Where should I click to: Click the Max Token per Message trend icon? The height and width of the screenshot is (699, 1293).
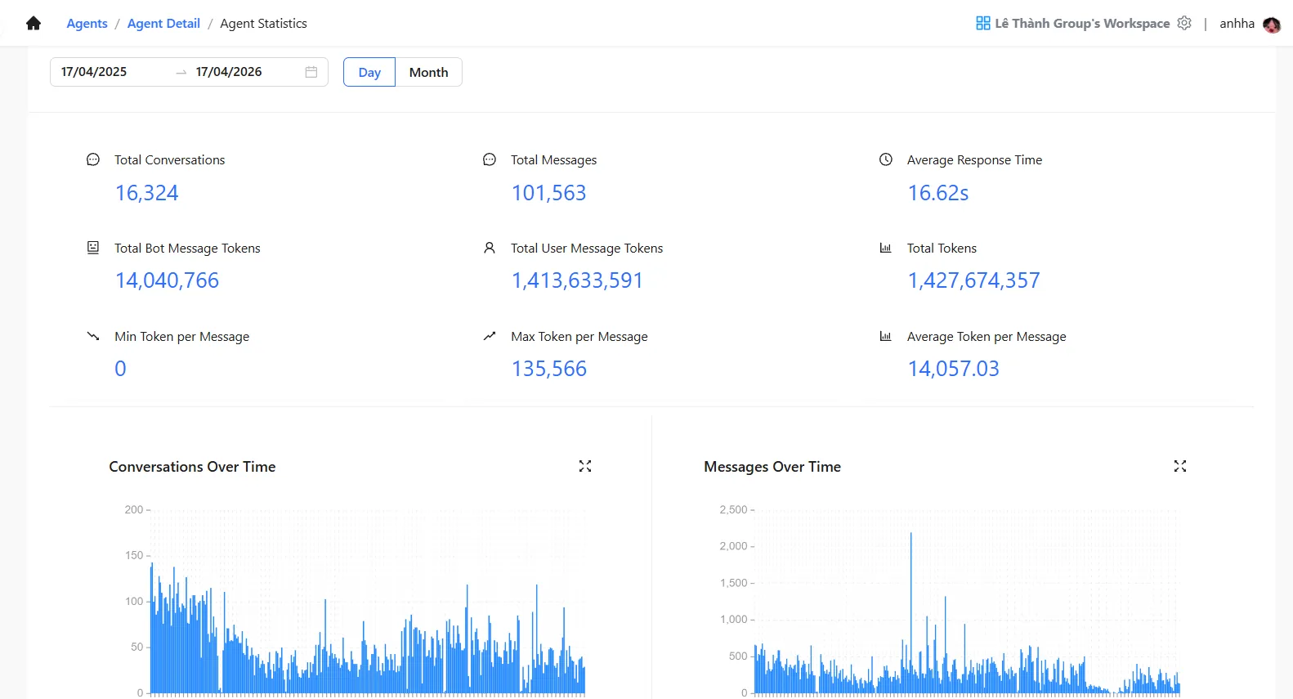click(490, 336)
